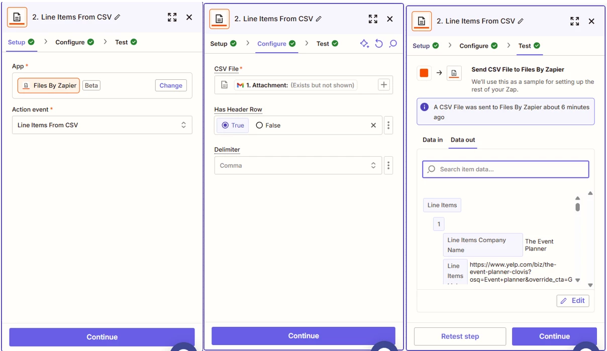Click the Retest step button

(460, 336)
